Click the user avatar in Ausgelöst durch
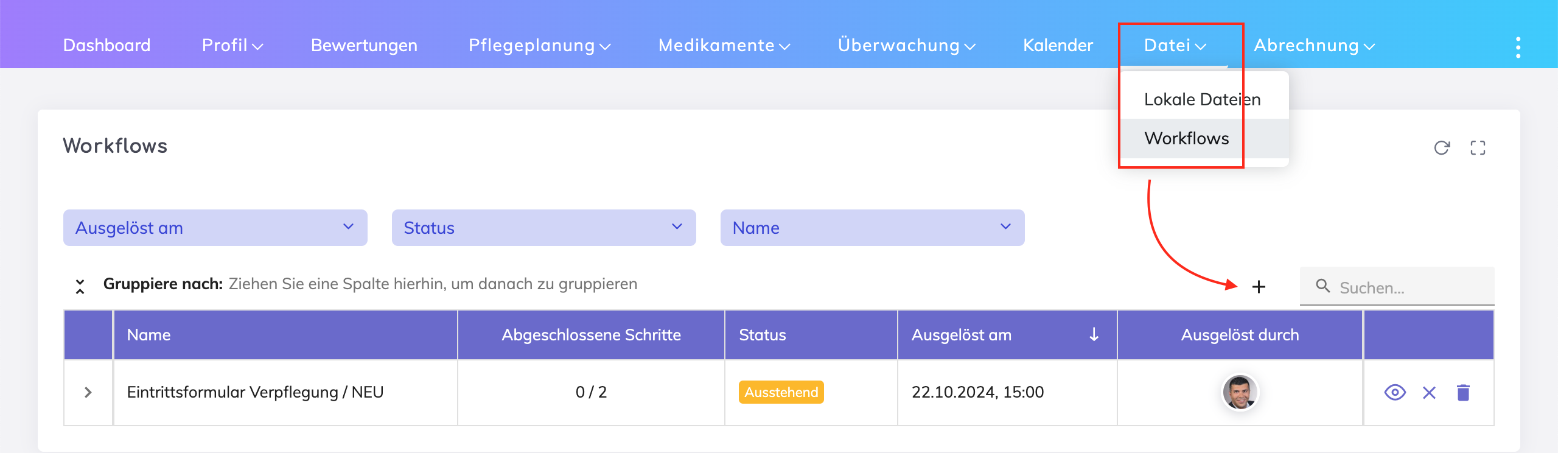Viewport: 1558px width, 453px height. (x=1240, y=393)
